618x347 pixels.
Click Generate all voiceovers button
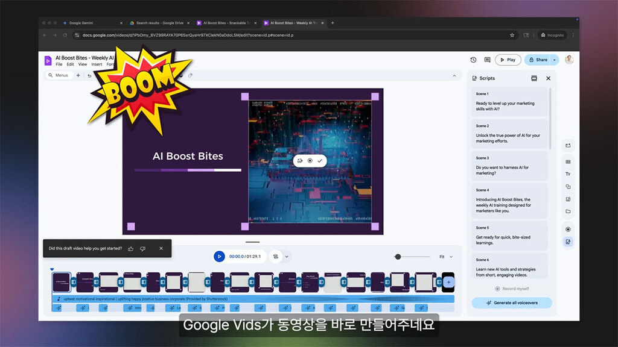[x=512, y=302]
